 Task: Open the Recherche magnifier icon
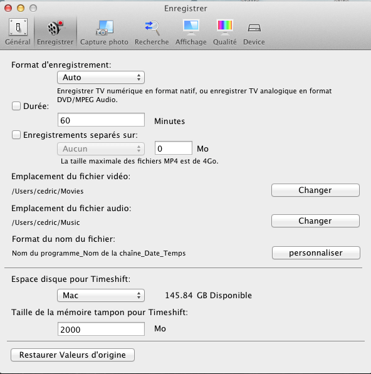point(152,28)
